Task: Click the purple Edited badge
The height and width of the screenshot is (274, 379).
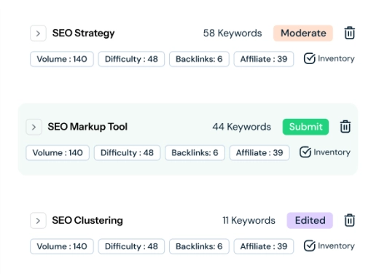Action: point(310,220)
